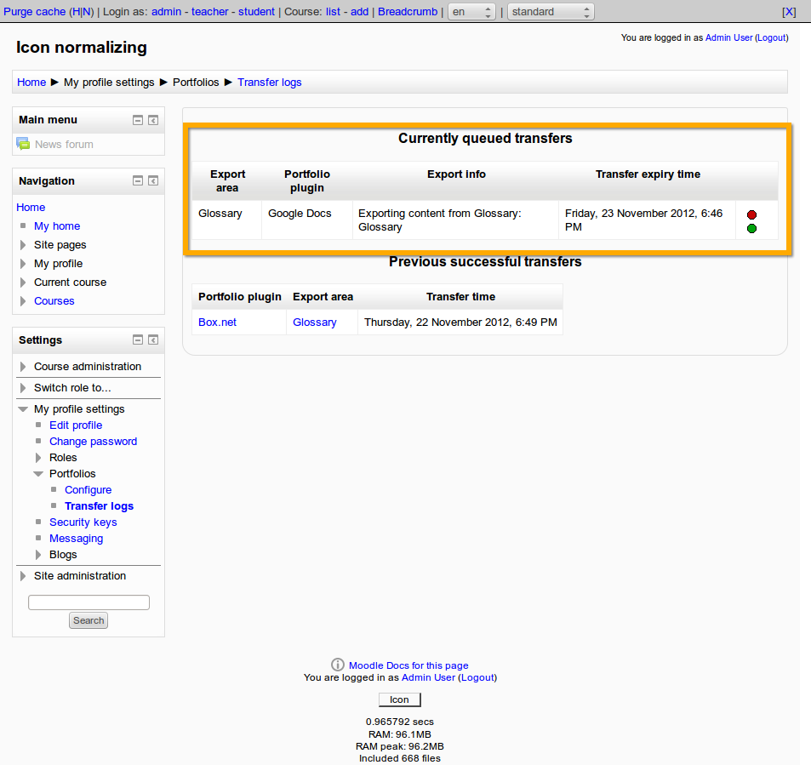811x765 pixels.
Task: Click footer Logout link
Action: pos(477,677)
